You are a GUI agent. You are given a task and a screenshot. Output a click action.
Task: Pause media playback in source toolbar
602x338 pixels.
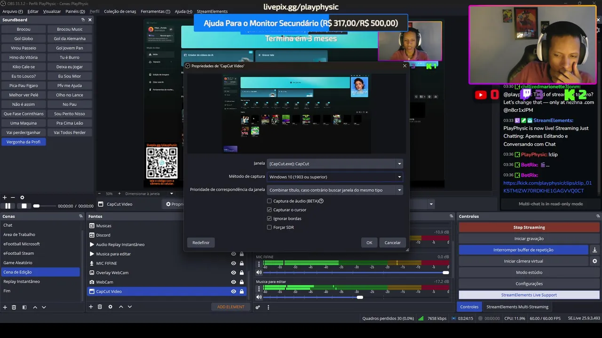[x=8, y=206]
